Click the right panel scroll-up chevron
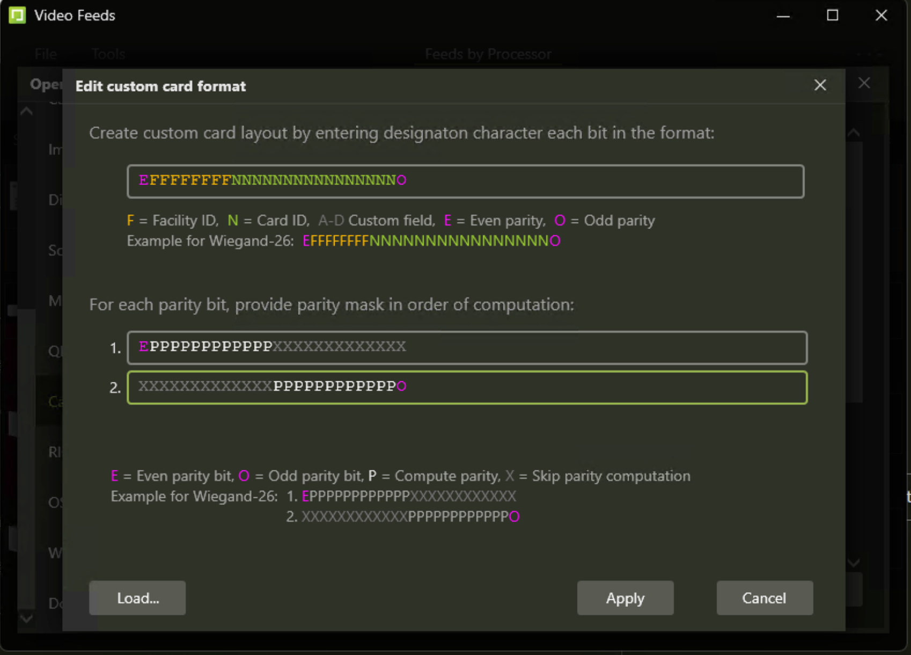The height and width of the screenshot is (655, 911). pos(854,133)
